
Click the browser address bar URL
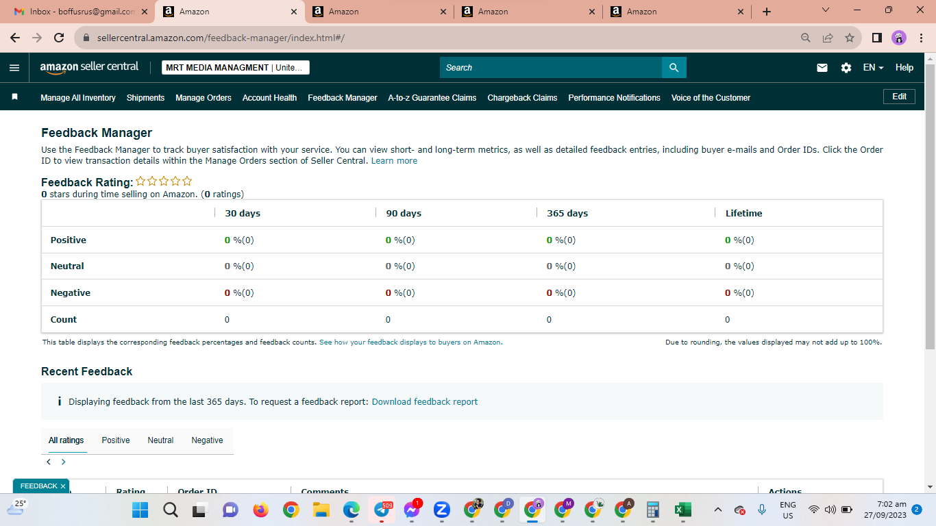pos(221,38)
